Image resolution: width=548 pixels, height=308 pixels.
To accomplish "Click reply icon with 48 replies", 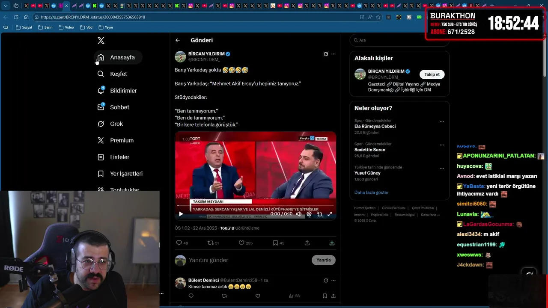I will click(182, 243).
